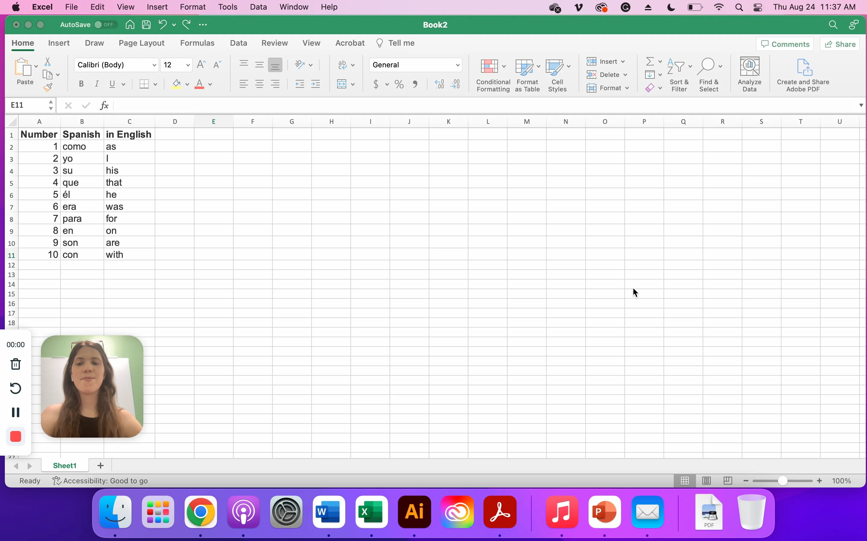Viewport: 867px width, 541px height.
Task: Increase font size with the larger A icon
Action: click(x=201, y=64)
